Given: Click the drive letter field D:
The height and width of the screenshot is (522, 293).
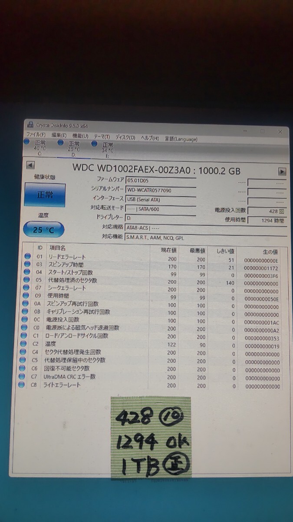Looking at the screenshot, I should click(161, 218).
